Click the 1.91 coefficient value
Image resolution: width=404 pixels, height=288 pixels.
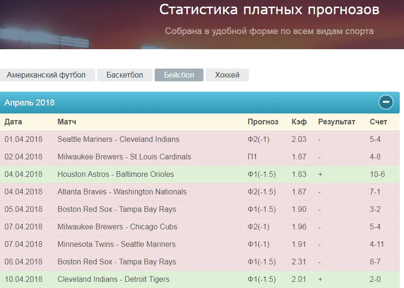click(x=299, y=244)
